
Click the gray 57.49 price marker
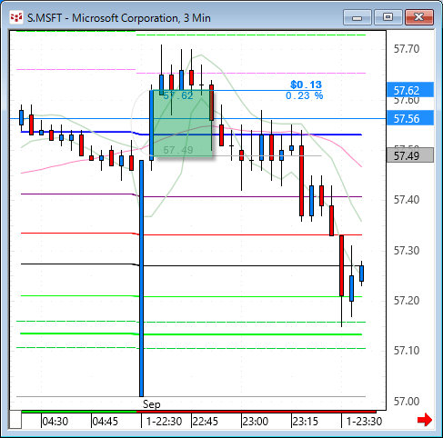click(x=410, y=155)
